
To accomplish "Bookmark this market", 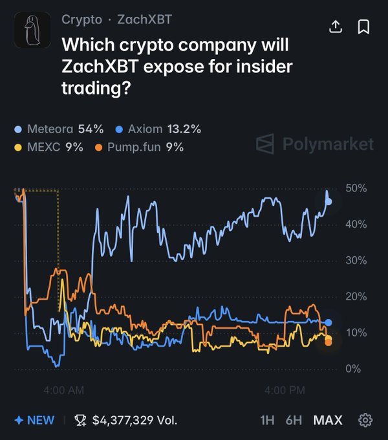I will pyautogui.click(x=363, y=27).
